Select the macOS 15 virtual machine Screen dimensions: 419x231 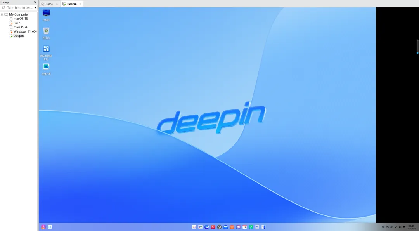pos(21,19)
